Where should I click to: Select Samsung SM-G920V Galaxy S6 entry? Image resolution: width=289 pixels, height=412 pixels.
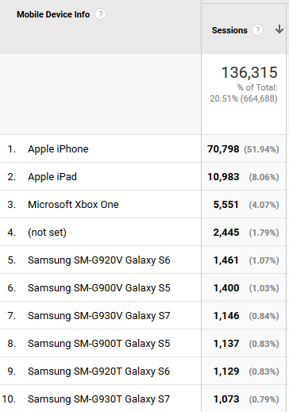tap(99, 260)
